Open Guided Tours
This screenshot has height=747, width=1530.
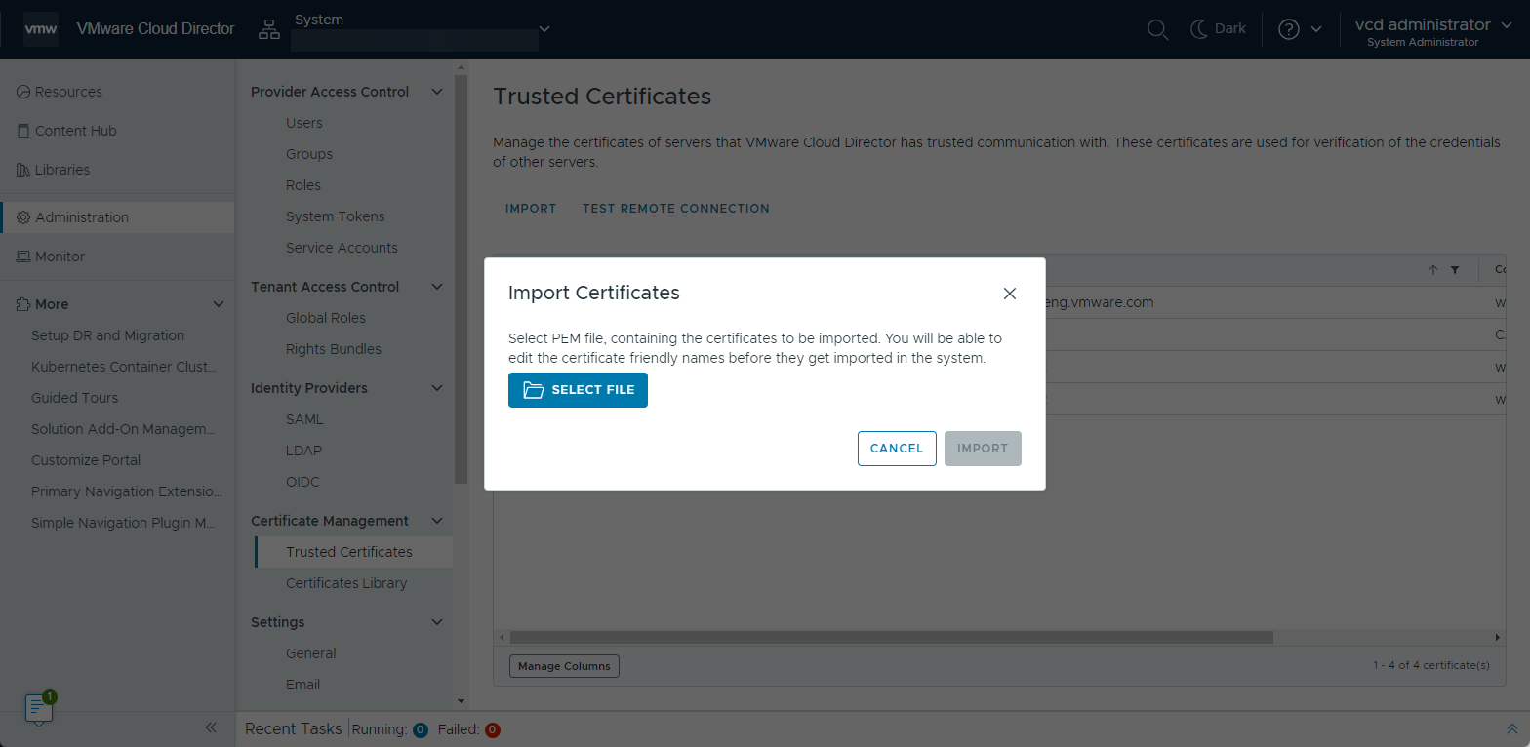74,398
